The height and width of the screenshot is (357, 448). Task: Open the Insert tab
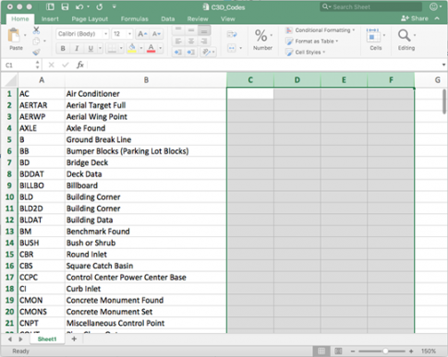click(x=50, y=19)
